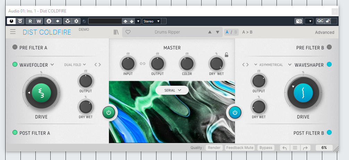Click the QC quick controls button
This screenshot has width=349, height=160.
click(x=320, y=21)
